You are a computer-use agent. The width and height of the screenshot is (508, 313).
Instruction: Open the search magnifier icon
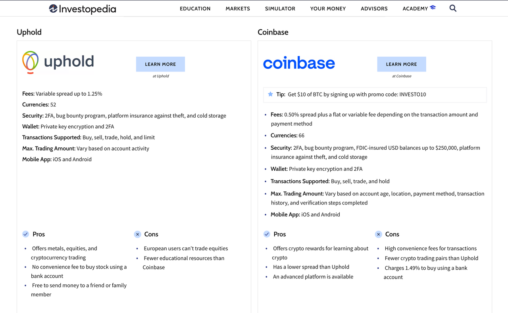(x=453, y=8)
